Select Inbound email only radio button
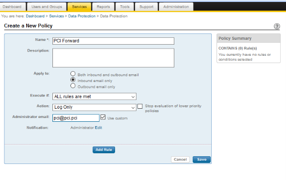This screenshot has height=180, width=286. click(x=73, y=80)
